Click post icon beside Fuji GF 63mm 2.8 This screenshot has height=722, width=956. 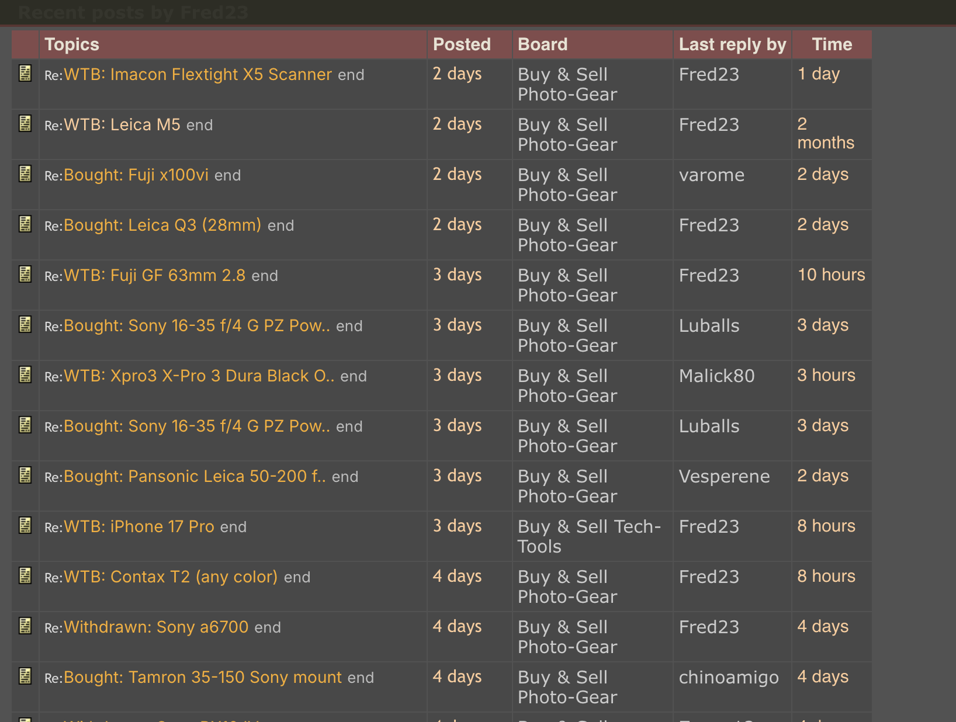click(x=25, y=274)
